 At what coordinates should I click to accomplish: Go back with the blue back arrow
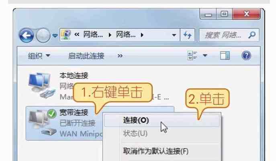tap(27, 35)
